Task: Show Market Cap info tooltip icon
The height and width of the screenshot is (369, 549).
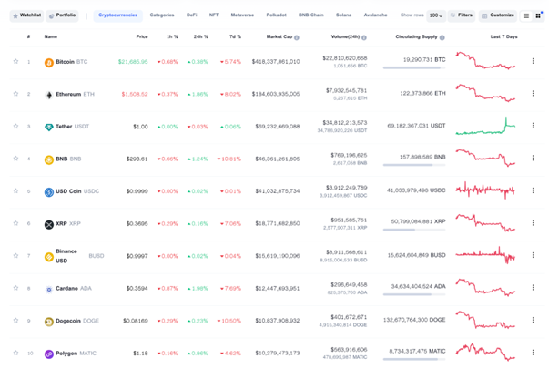Action: [x=297, y=37]
